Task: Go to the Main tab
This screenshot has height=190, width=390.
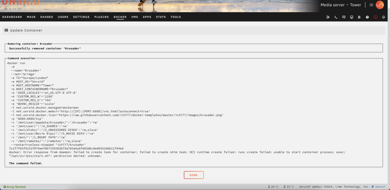Action: point(31,17)
